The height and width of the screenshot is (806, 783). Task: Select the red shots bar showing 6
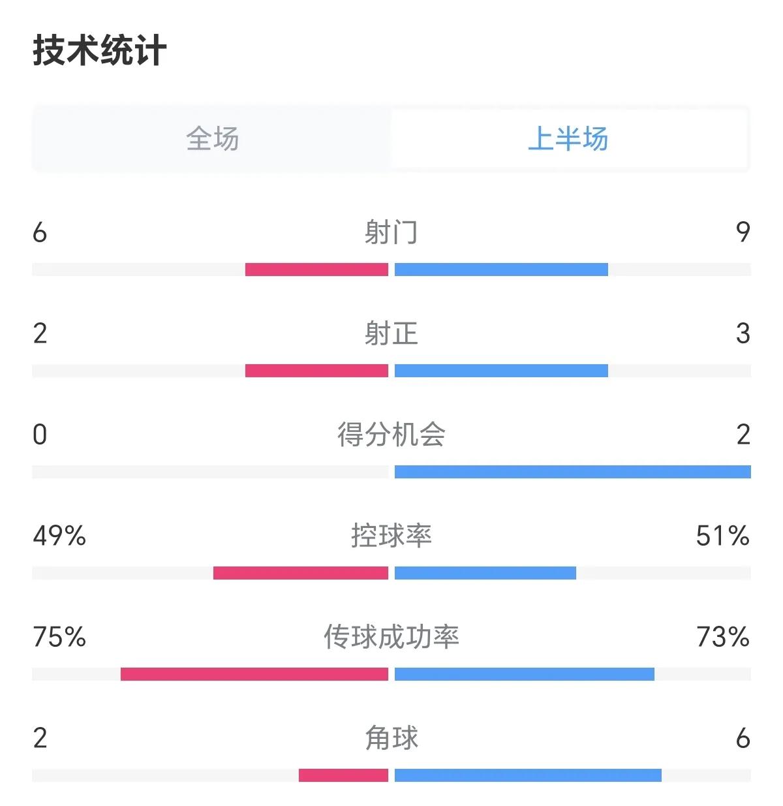click(316, 268)
